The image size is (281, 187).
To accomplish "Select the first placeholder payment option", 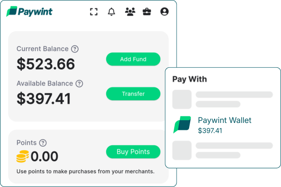I will pyautogui.click(x=222, y=99).
